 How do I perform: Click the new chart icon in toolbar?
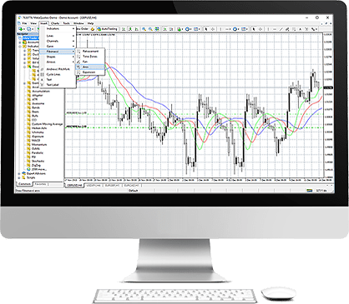tap(21, 29)
